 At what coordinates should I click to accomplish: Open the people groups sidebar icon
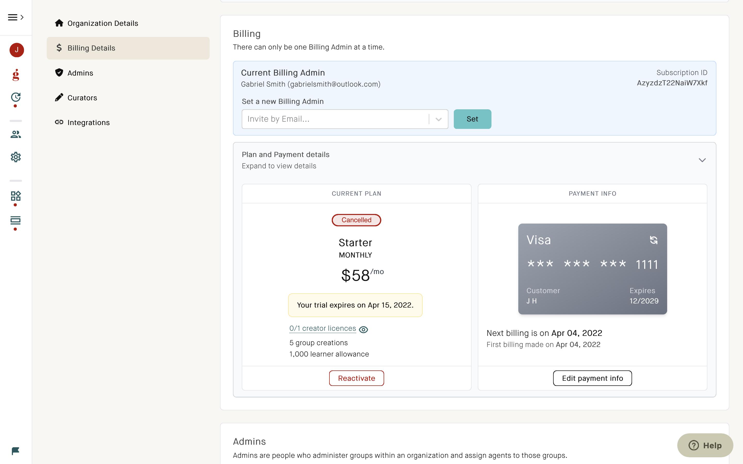click(16, 134)
